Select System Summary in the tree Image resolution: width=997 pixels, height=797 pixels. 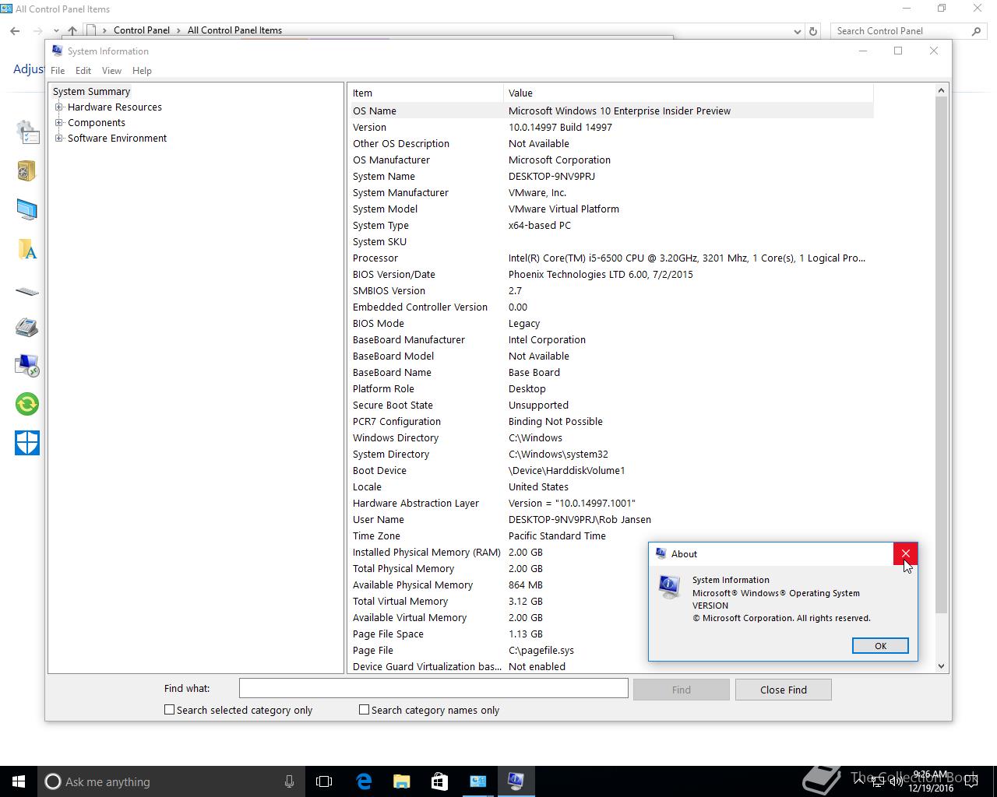point(91,92)
